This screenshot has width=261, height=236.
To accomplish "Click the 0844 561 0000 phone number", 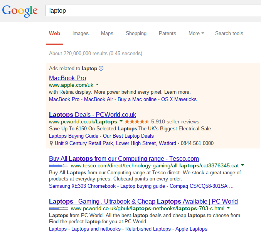I will point(197,143).
